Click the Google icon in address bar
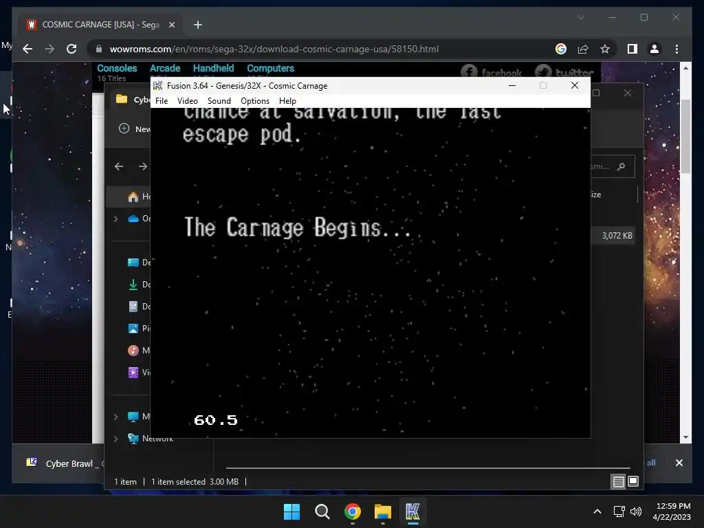 (561, 49)
